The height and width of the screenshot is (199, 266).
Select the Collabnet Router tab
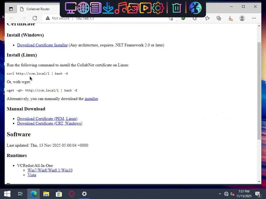pyautogui.click(x=38, y=9)
